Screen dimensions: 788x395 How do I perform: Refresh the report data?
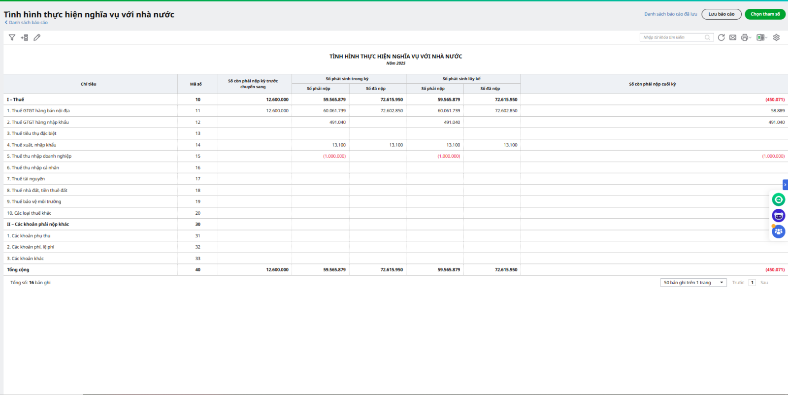tap(721, 37)
